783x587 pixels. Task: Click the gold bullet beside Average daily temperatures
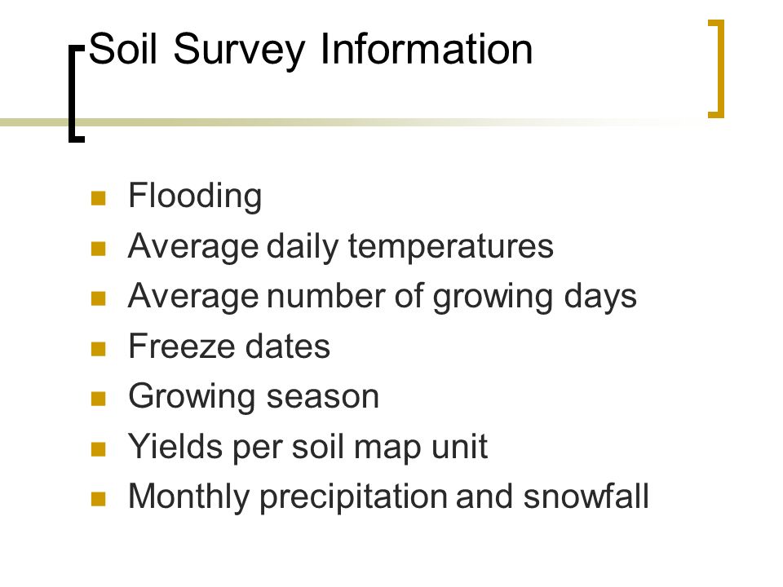pos(99,249)
